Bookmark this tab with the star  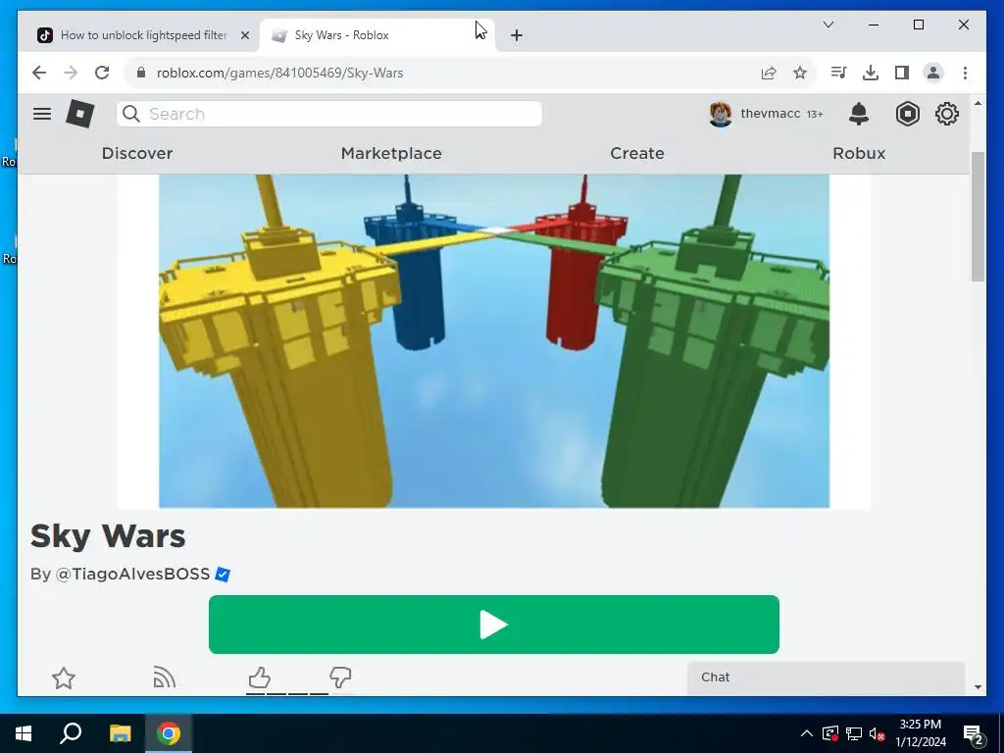point(800,73)
